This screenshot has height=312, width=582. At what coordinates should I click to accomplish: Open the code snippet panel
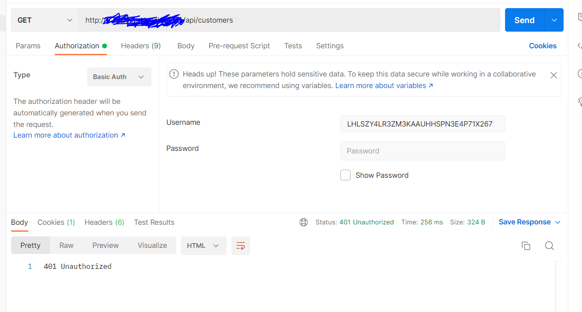579,45
